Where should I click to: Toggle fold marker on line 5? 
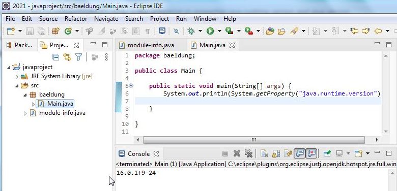point(131,86)
